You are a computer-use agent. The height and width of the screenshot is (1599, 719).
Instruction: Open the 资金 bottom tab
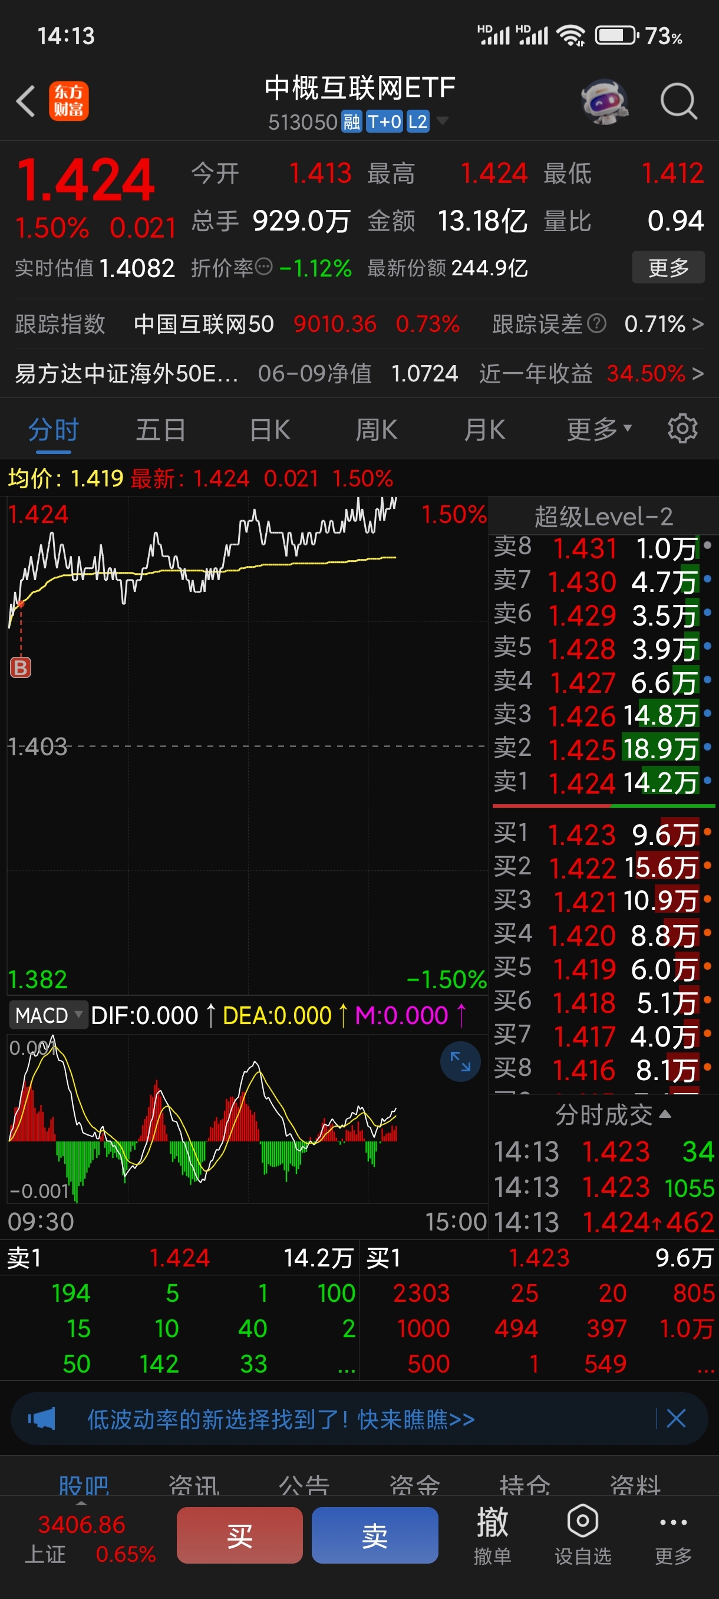(x=414, y=1485)
